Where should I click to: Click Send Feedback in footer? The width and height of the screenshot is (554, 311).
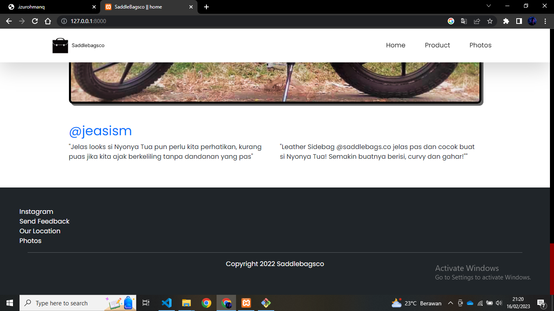point(45,221)
